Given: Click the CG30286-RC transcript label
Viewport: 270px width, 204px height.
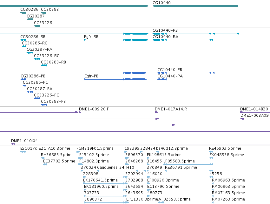Looking at the screenshot, I should [35, 43].
